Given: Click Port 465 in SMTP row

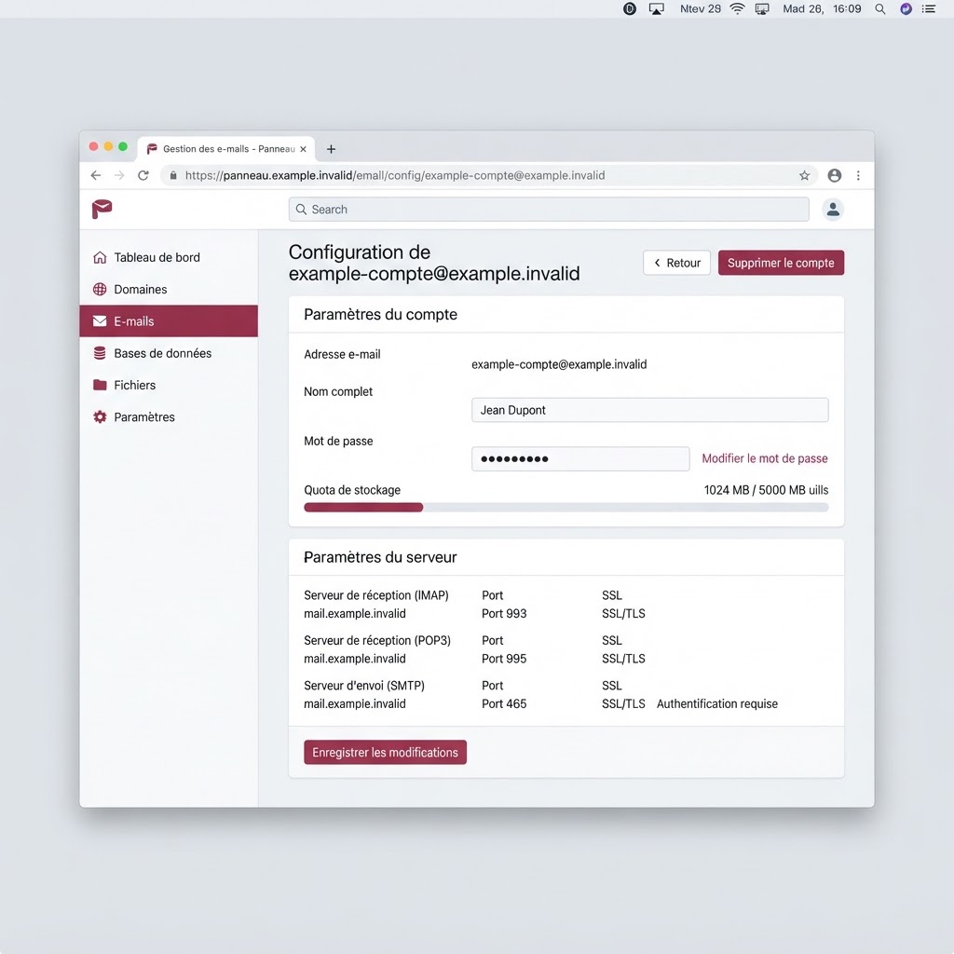Looking at the screenshot, I should click(x=504, y=703).
